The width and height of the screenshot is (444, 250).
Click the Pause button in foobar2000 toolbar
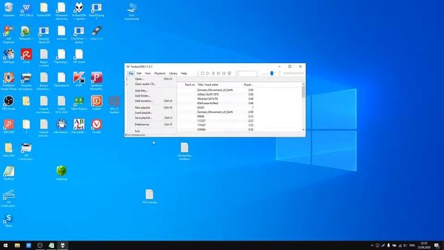(x=213, y=74)
